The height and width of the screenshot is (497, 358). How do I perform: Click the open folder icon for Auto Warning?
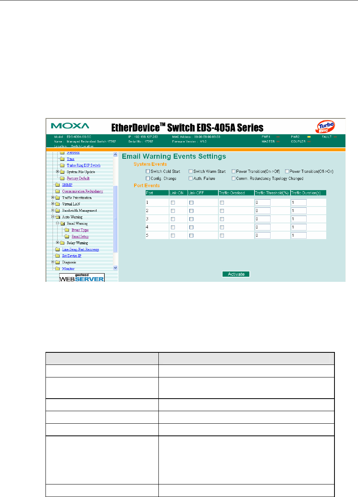[x=58, y=217]
